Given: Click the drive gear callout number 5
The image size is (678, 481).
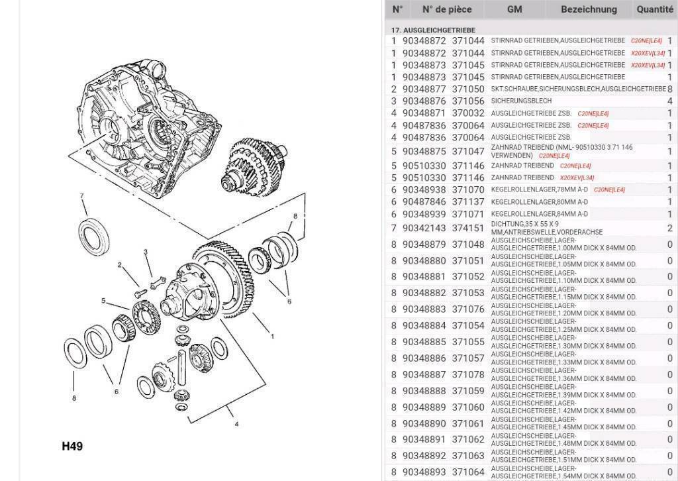Looking at the screenshot, I should [x=103, y=301].
